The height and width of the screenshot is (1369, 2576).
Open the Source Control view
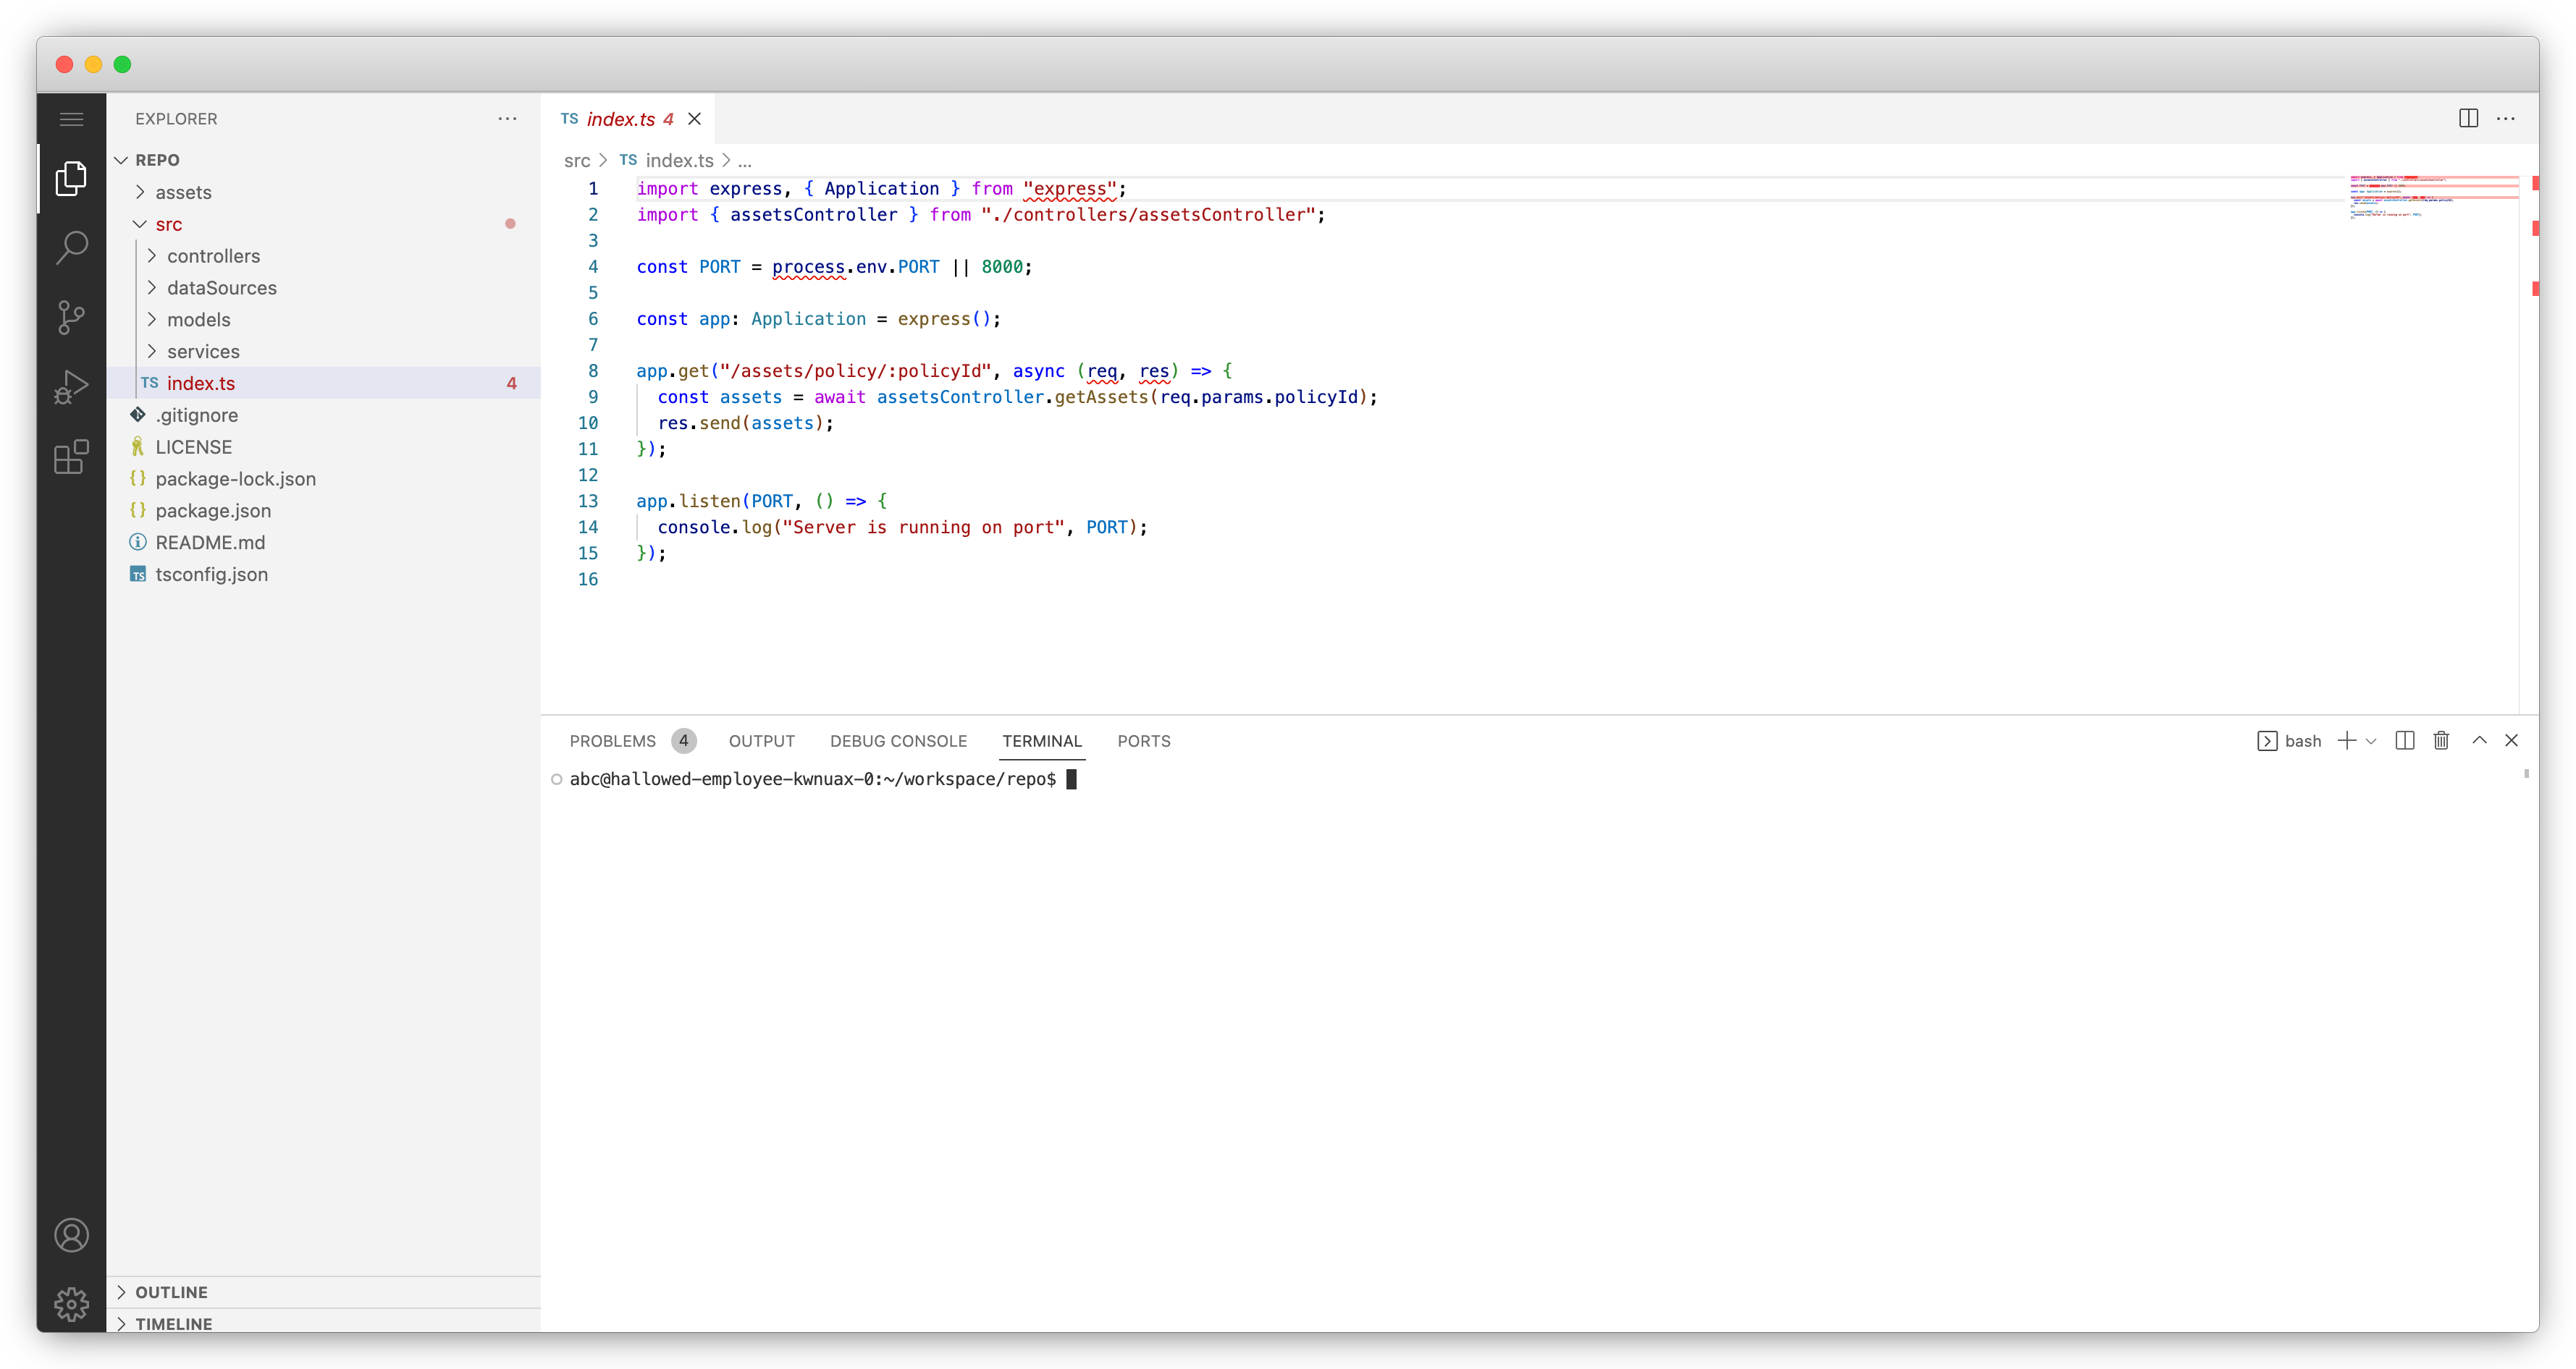pos(71,318)
